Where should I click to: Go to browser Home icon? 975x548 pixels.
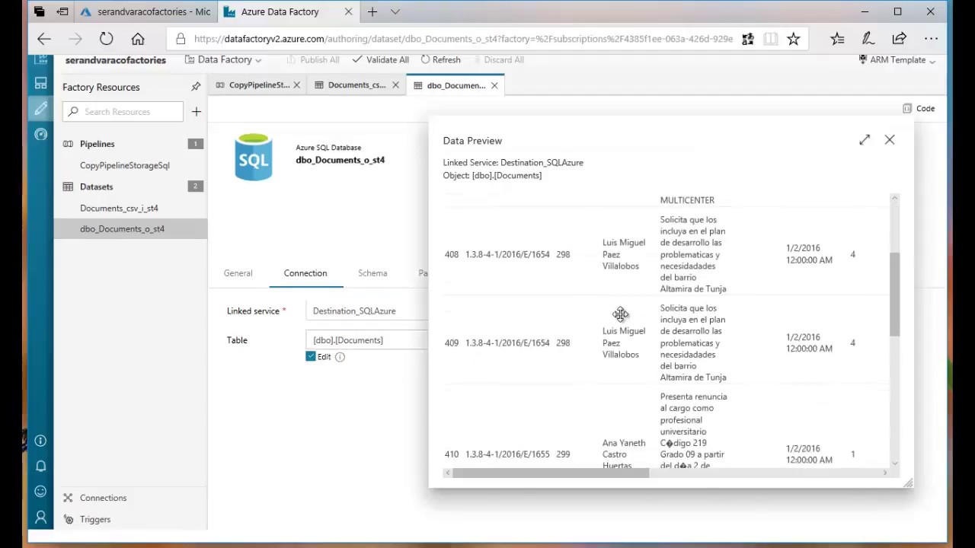pyautogui.click(x=138, y=39)
